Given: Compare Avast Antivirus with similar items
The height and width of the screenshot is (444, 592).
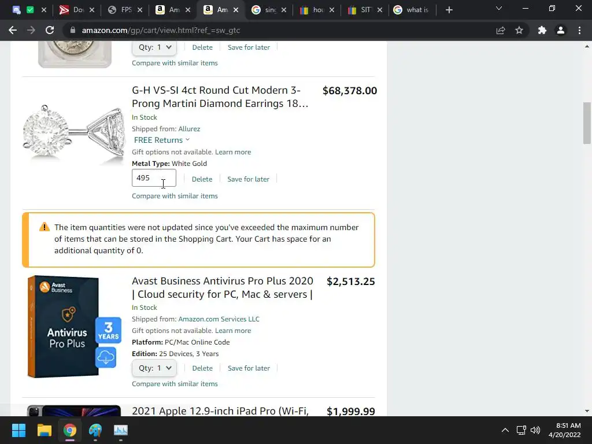Looking at the screenshot, I should click(175, 384).
